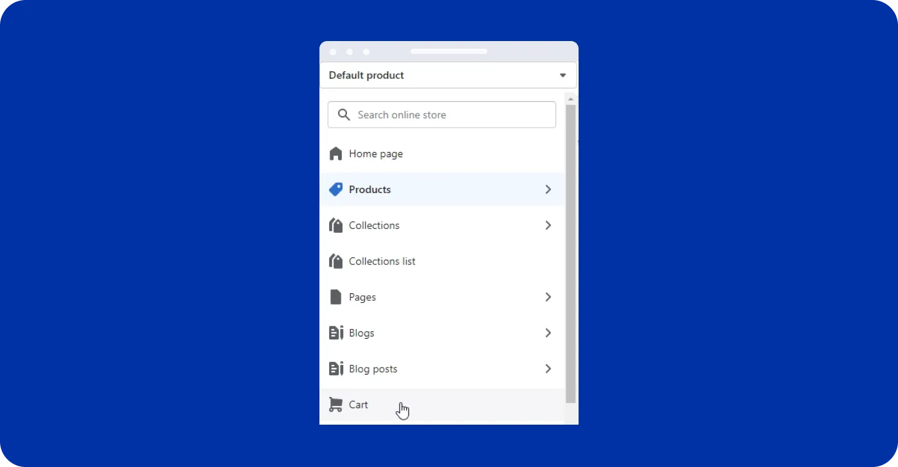
Task: Click the search magnifying glass icon
Action: [343, 114]
